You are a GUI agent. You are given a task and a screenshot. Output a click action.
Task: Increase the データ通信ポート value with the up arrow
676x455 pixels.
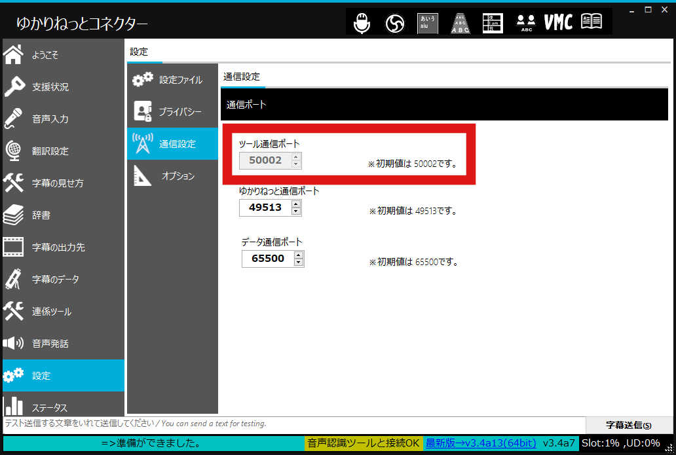pyautogui.click(x=298, y=255)
